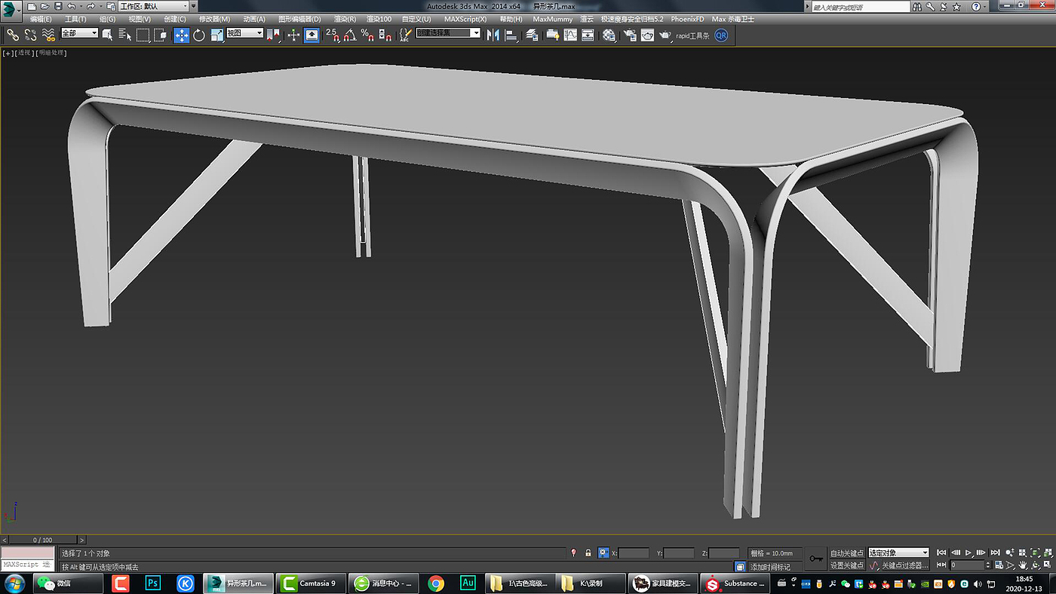Expand the 全部 selection filter dropdown
Image resolution: width=1056 pixels, height=594 pixels.
[x=79, y=33]
